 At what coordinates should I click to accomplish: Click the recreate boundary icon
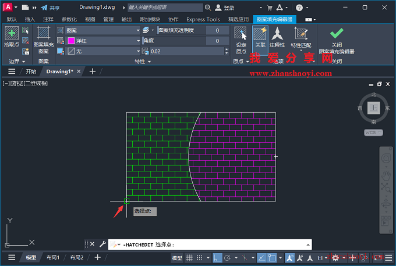26,51
